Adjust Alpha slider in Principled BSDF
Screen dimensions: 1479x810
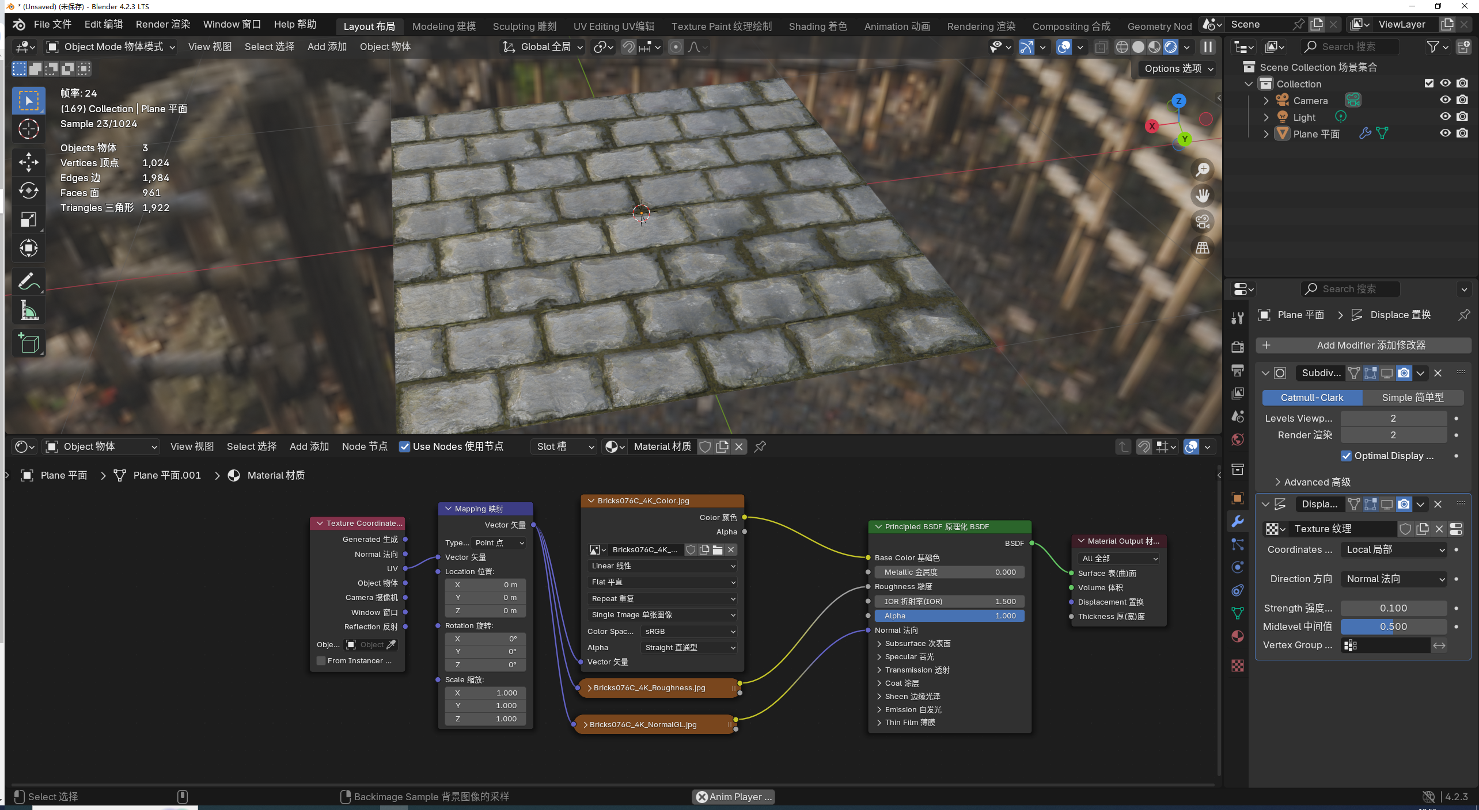[949, 616]
